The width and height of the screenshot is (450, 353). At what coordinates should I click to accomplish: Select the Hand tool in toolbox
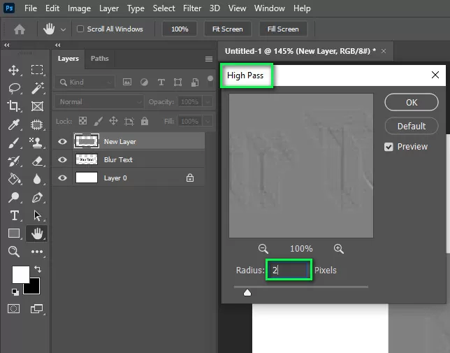(37, 233)
